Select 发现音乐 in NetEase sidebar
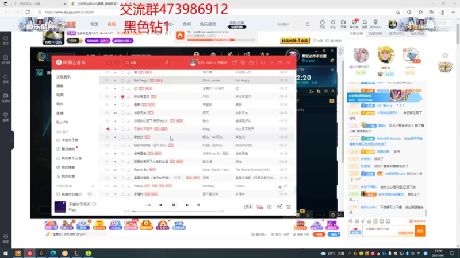 (x=64, y=77)
